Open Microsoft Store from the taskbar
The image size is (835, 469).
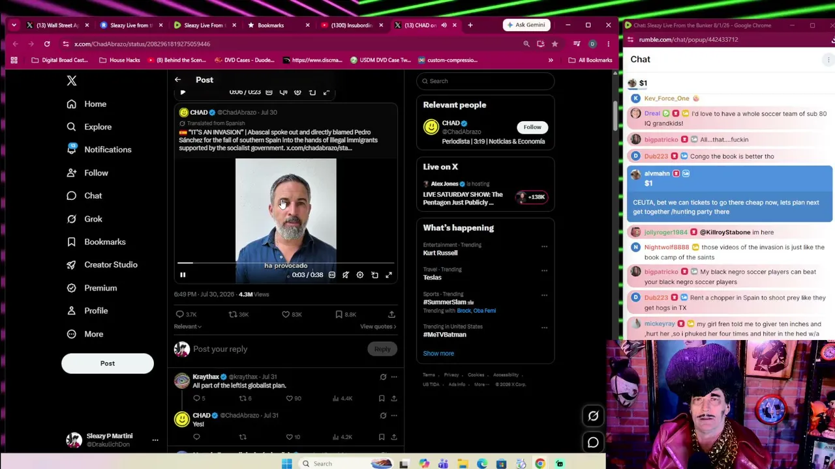(501, 464)
